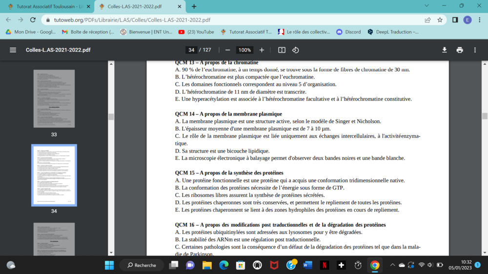Select page 33 thumbnail
Screen dimensions: 488x274
tap(54, 98)
